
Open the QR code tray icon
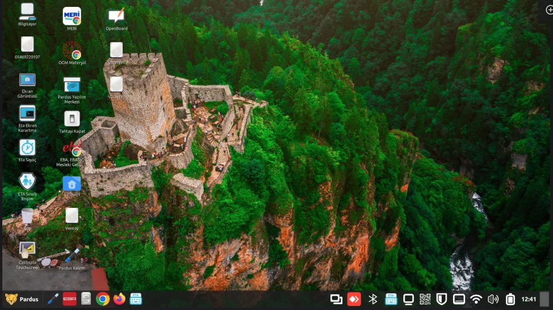click(425, 300)
